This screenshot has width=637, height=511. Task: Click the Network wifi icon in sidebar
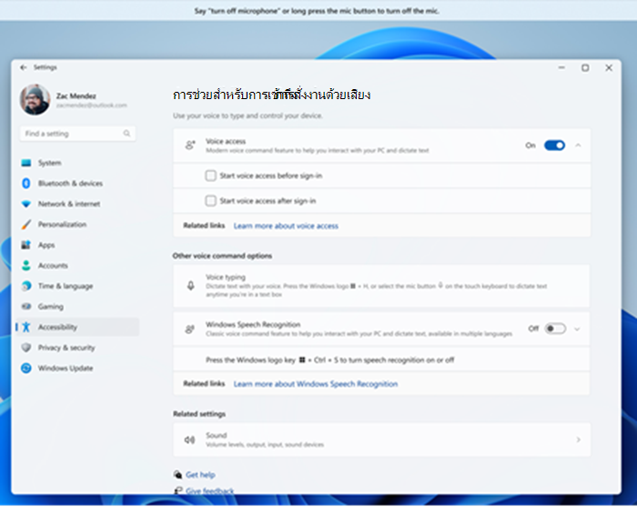click(x=26, y=204)
